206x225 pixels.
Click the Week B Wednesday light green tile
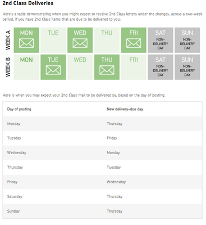pyautogui.click(x=80, y=67)
